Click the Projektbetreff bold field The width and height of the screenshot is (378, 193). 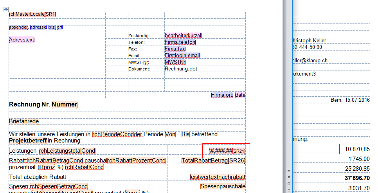point(28,141)
